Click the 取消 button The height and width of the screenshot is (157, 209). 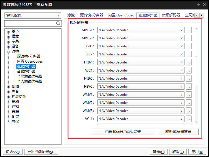click(x=178, y=152)
